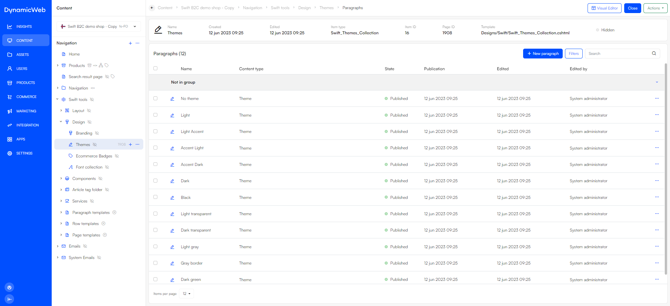The height and width of the screenshot is (306, 670).
Task: Click the search magnifier icon
Action: click(x=654, y=54)
